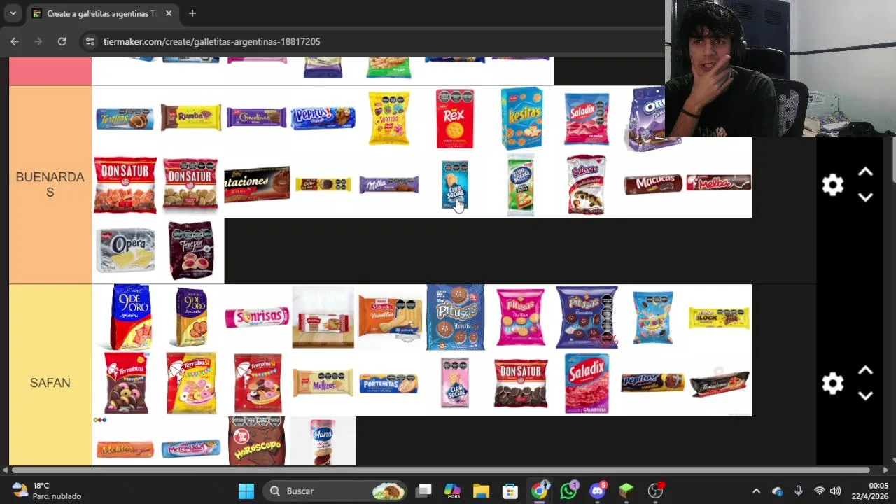Image resolution: width=896 pixels, height=504 pixels.
Task: Click the page horizontal scrollbar
Action: click(440, 470)
